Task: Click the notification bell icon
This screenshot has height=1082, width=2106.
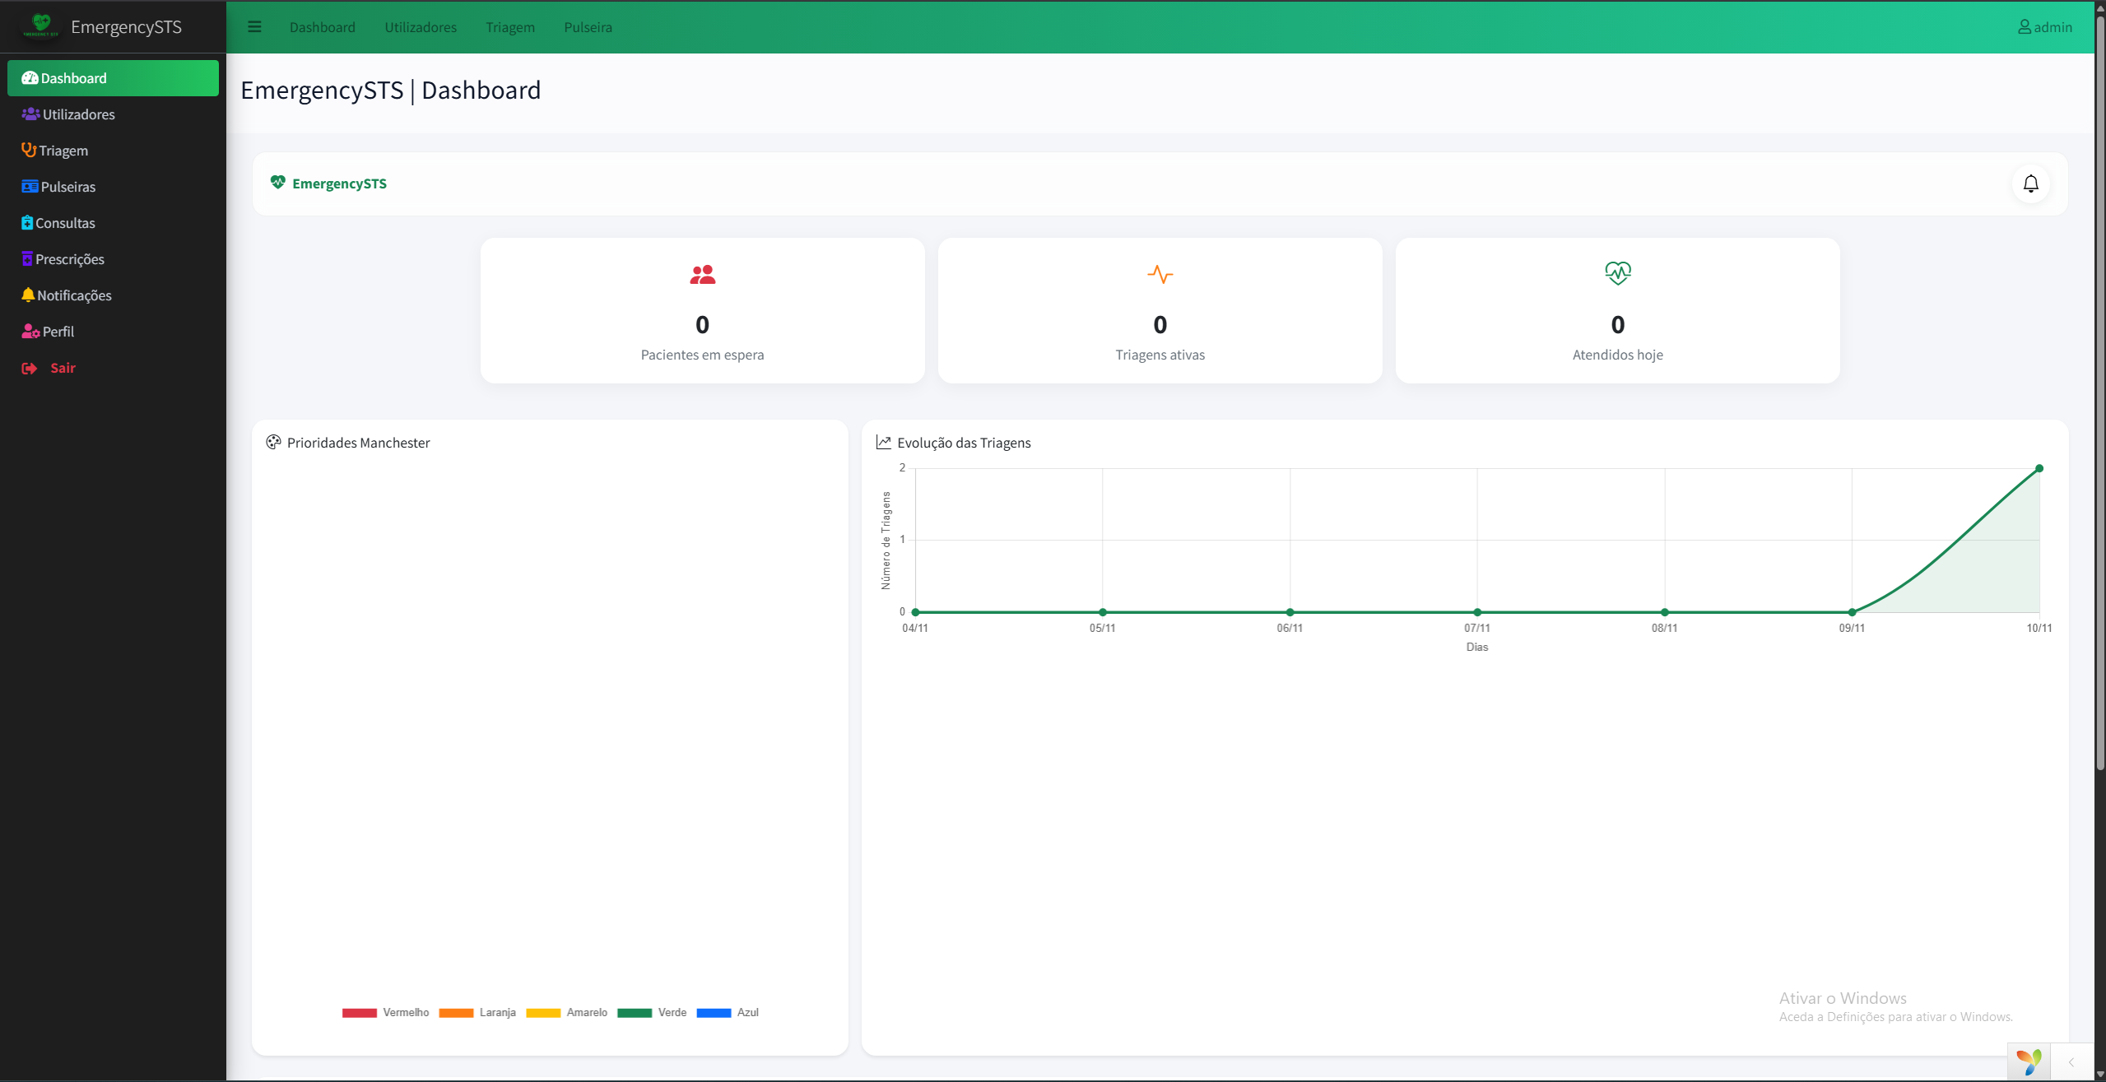Action: [2030, 183]
